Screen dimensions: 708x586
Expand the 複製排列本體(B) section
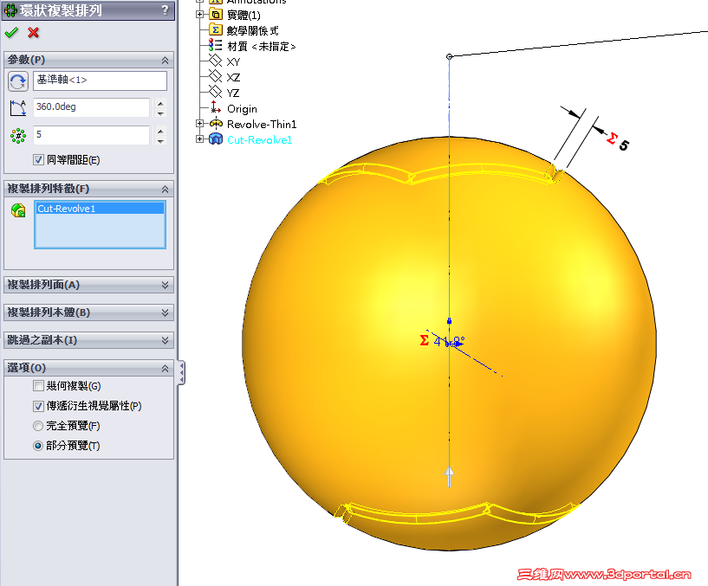[165, 312]
